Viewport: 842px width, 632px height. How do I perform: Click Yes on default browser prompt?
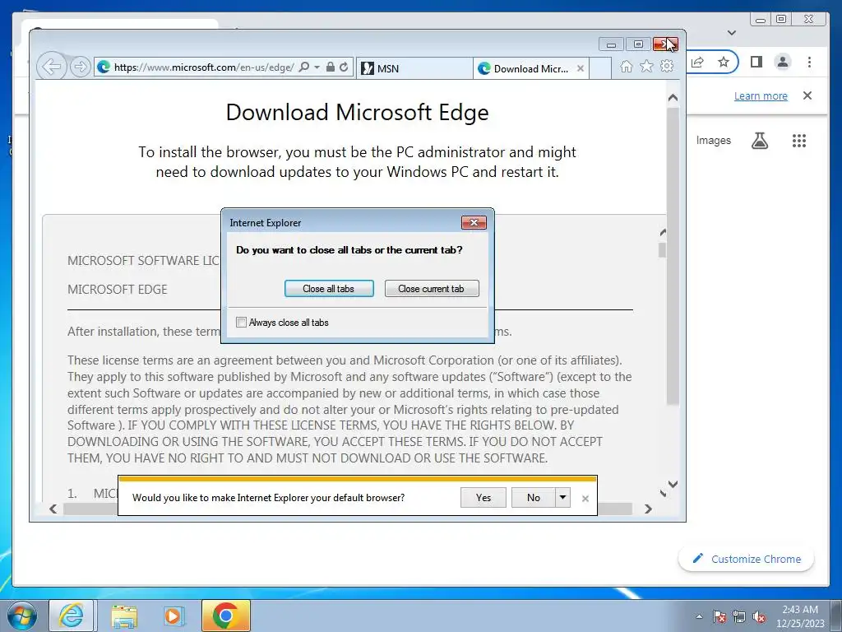tap(483, 498)
